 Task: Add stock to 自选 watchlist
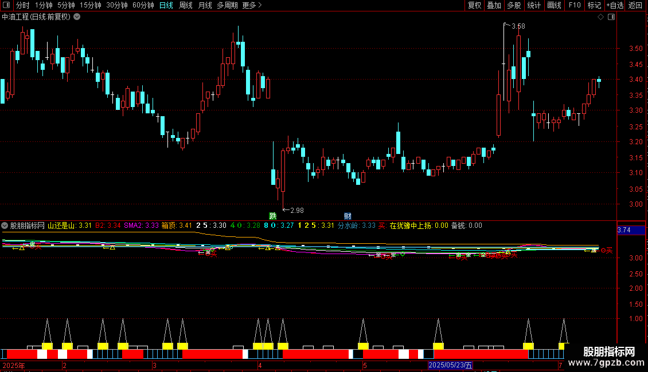pyautogui.click(x=615, y=5)
